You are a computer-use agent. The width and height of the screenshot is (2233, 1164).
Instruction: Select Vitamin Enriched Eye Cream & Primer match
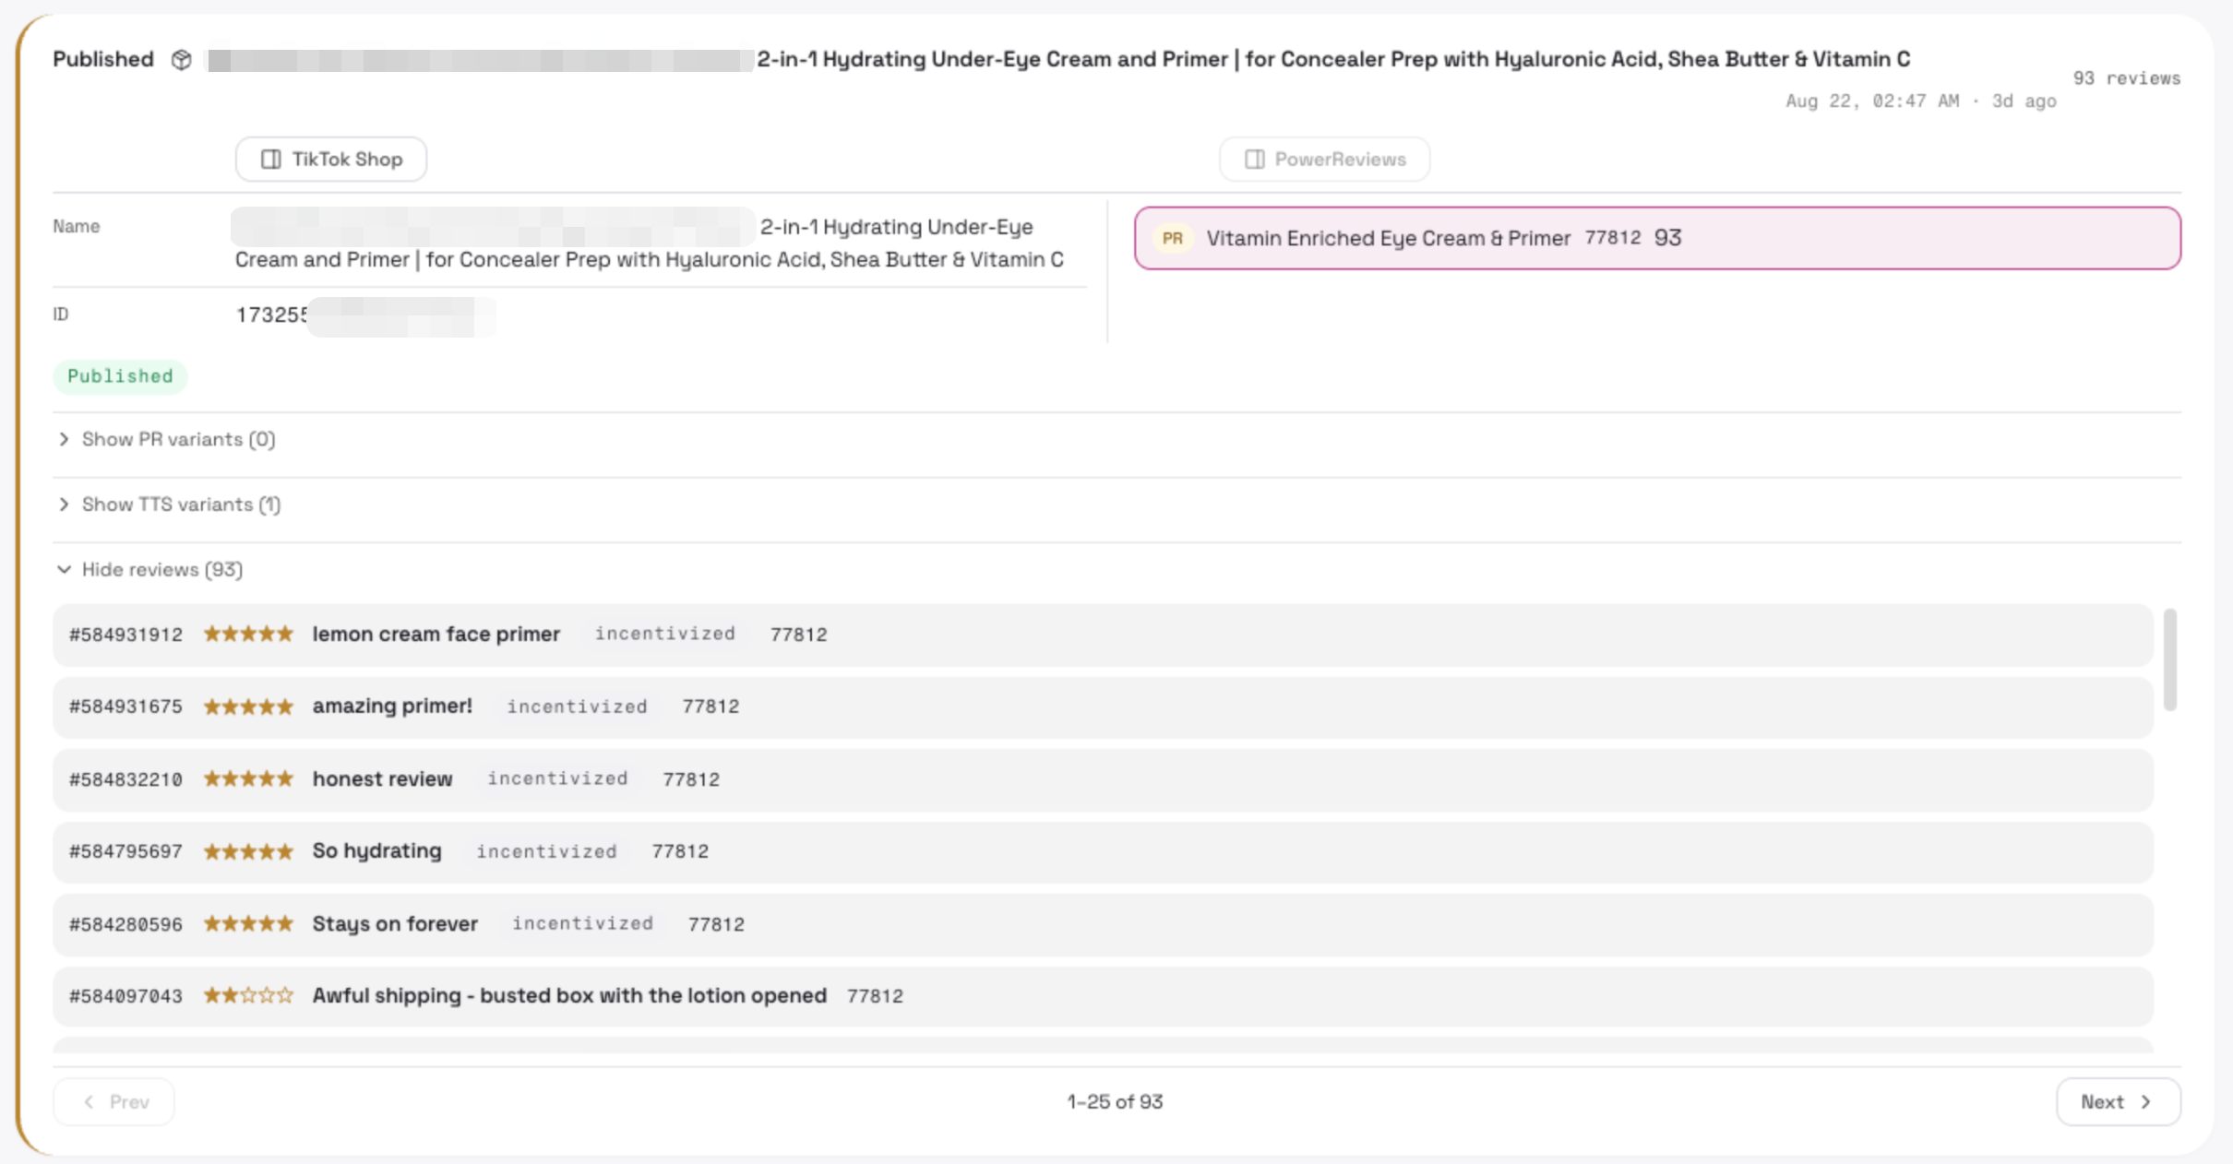pos(1657,239)
